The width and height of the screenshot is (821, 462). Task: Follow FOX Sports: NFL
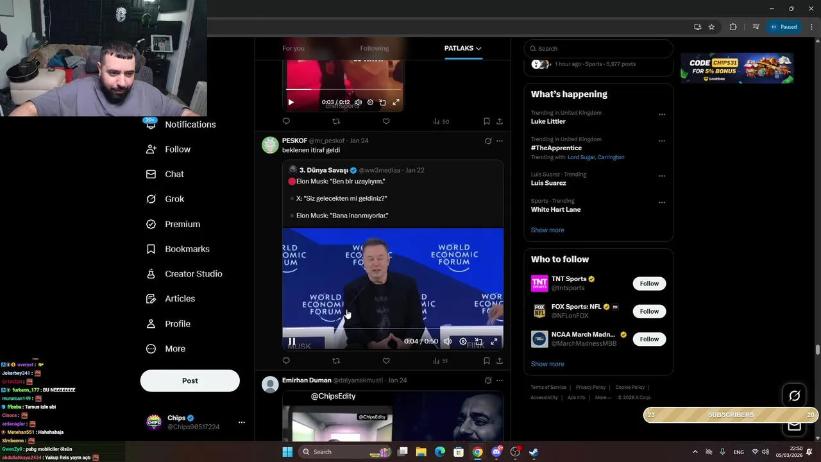pos(649,311)
